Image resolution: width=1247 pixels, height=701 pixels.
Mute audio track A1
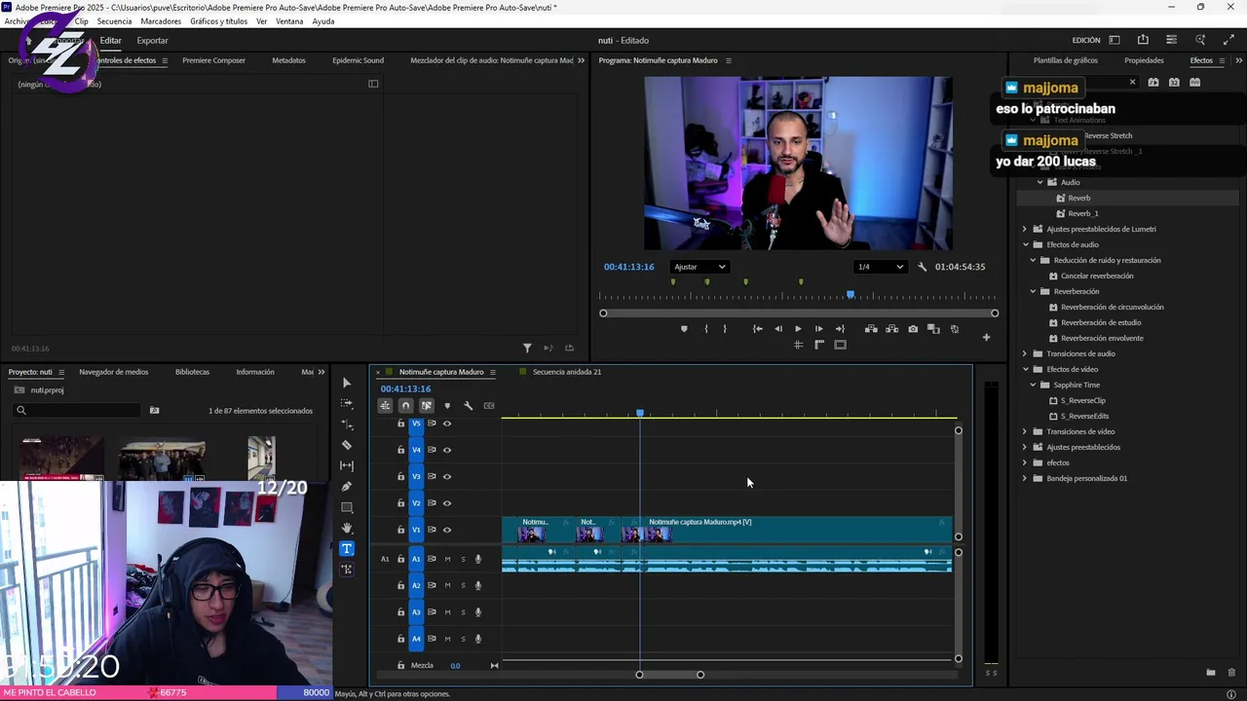[447, 559]
